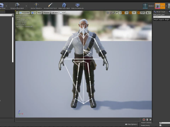Open the viewport Show menu
170x127 pixels.
click(x=39, y=13)
